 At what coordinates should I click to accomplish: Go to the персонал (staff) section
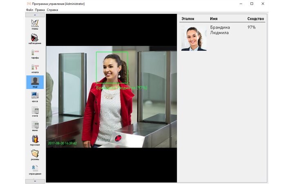pos(35,139)
